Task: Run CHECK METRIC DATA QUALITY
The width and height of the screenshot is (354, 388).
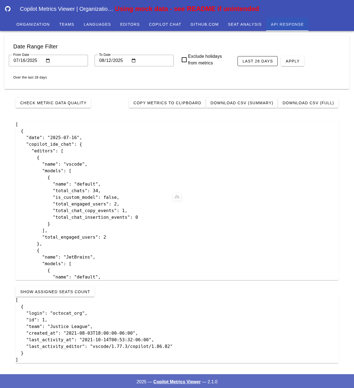Action: point(53,103)
